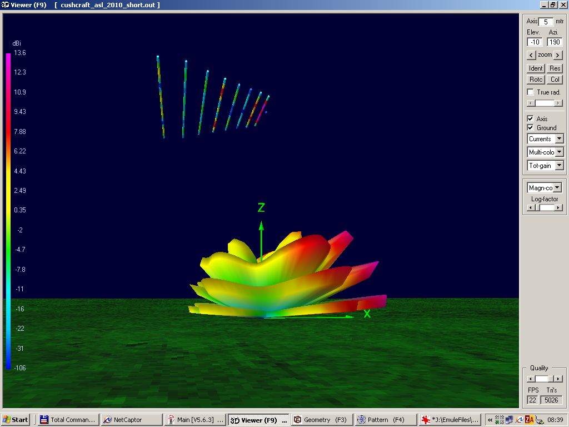The width and height of the screenshot is (569, 427).
Task: Open Geometry (F3) window from taskbar
Action: click(322, 420)
